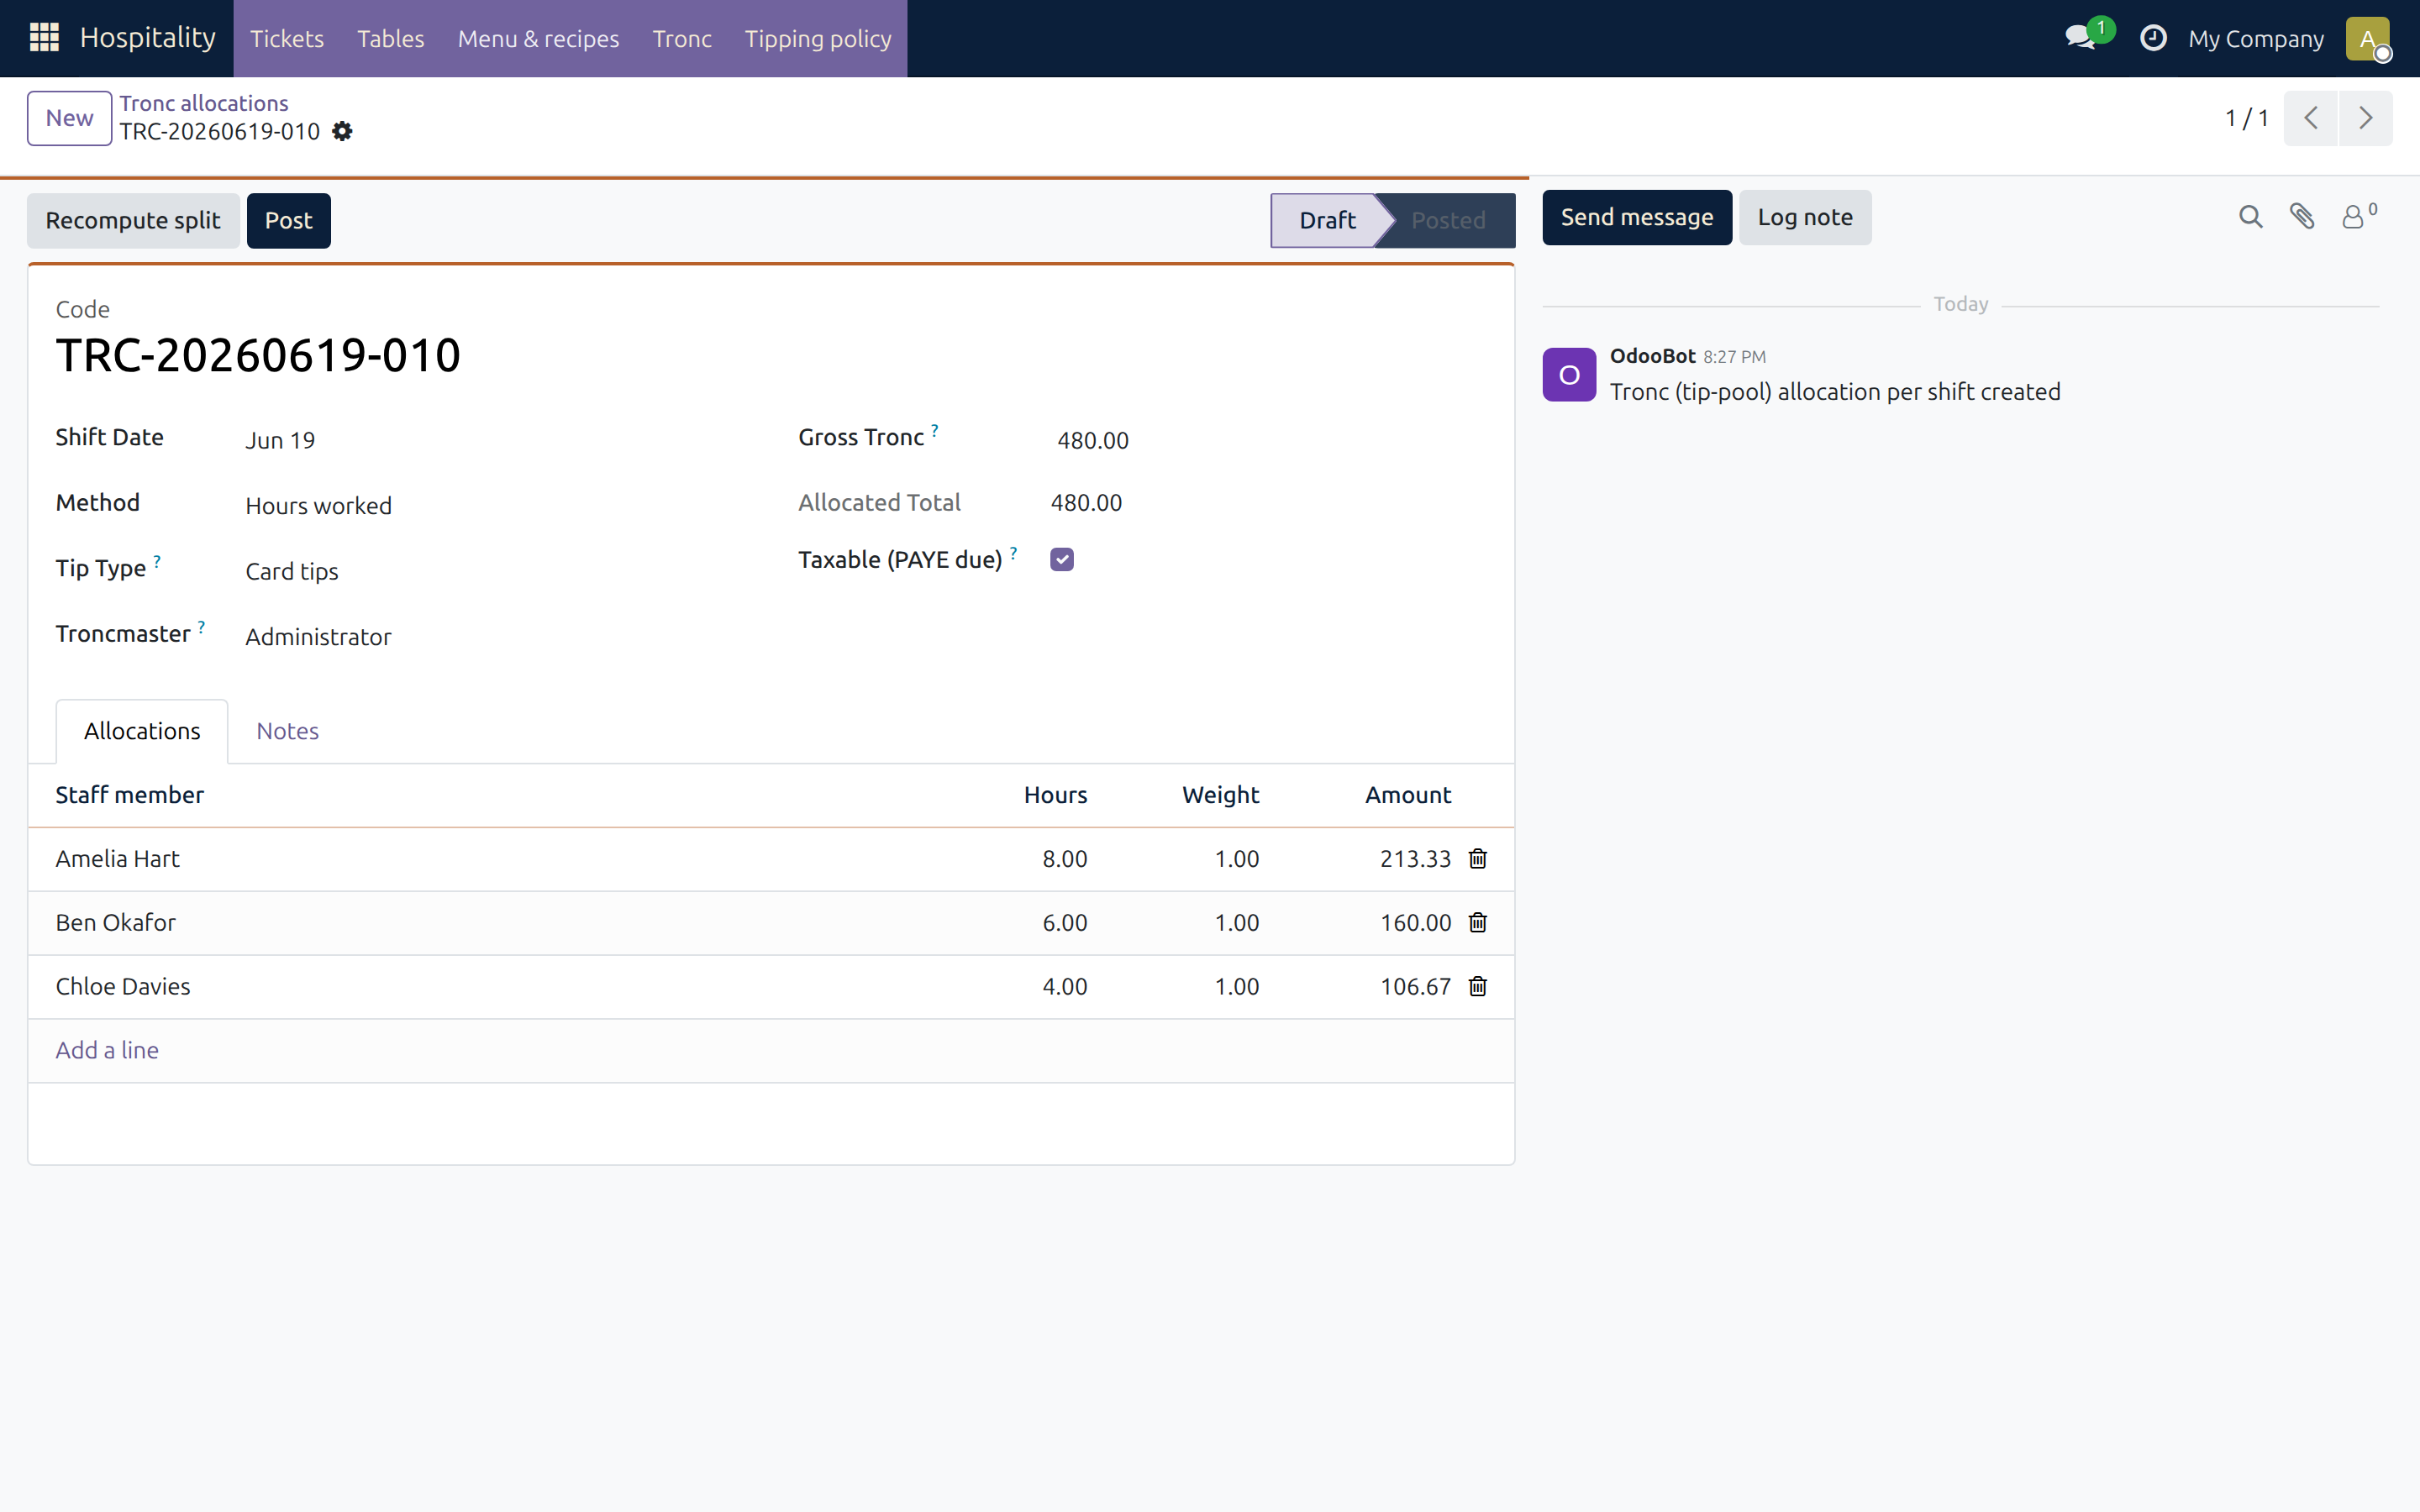Image resolution: width=2420 pixels, height=1512 pixels.
Task: Go to previous record arrow
Action: click(2311, 118)
